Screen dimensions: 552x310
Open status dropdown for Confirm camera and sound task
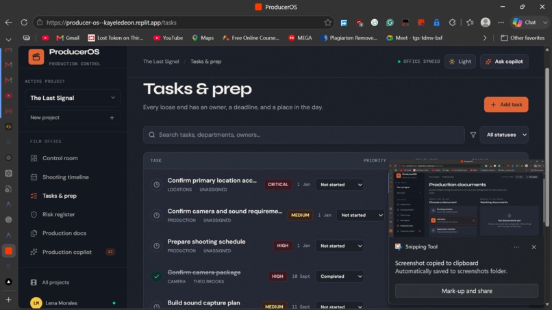[x=360, y=215]
